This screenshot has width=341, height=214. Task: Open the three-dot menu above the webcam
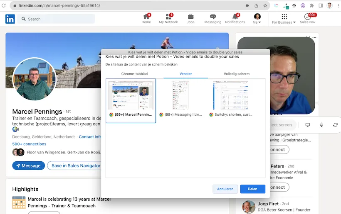(314, 38)
